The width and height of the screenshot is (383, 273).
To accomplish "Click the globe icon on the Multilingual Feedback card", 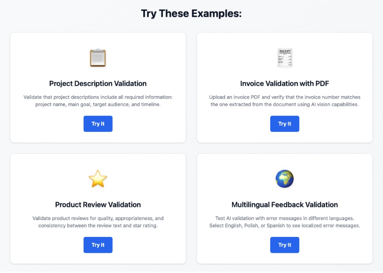I will click(x=284, y=179).
